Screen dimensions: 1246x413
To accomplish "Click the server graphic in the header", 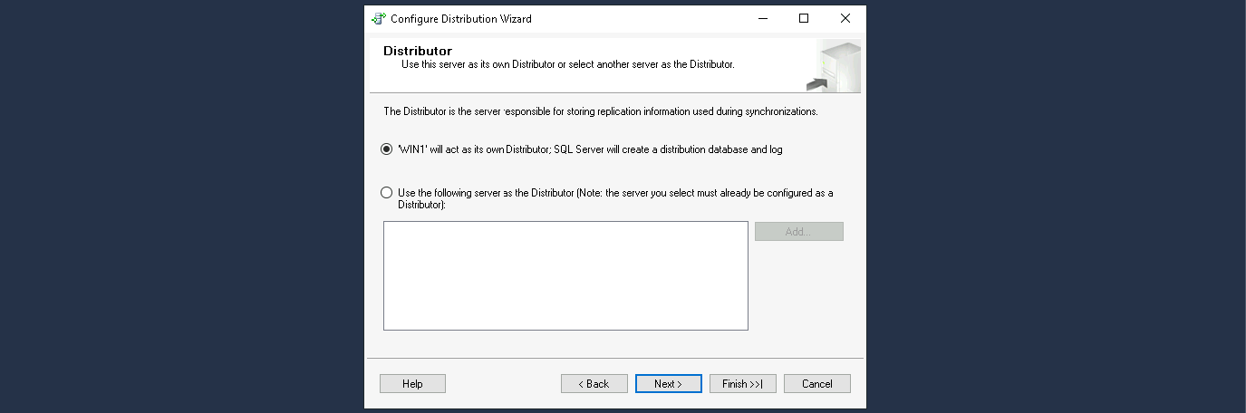I will tap(832, 67).
